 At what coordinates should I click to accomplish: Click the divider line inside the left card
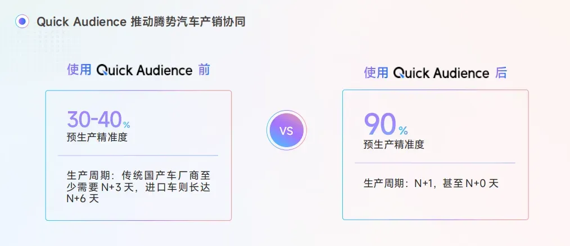click(x=138, y=155)
